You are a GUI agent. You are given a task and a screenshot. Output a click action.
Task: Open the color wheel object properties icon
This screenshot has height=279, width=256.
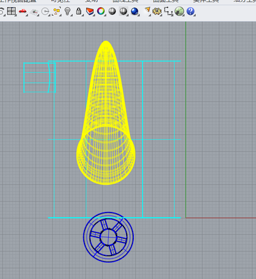point(101,11)
